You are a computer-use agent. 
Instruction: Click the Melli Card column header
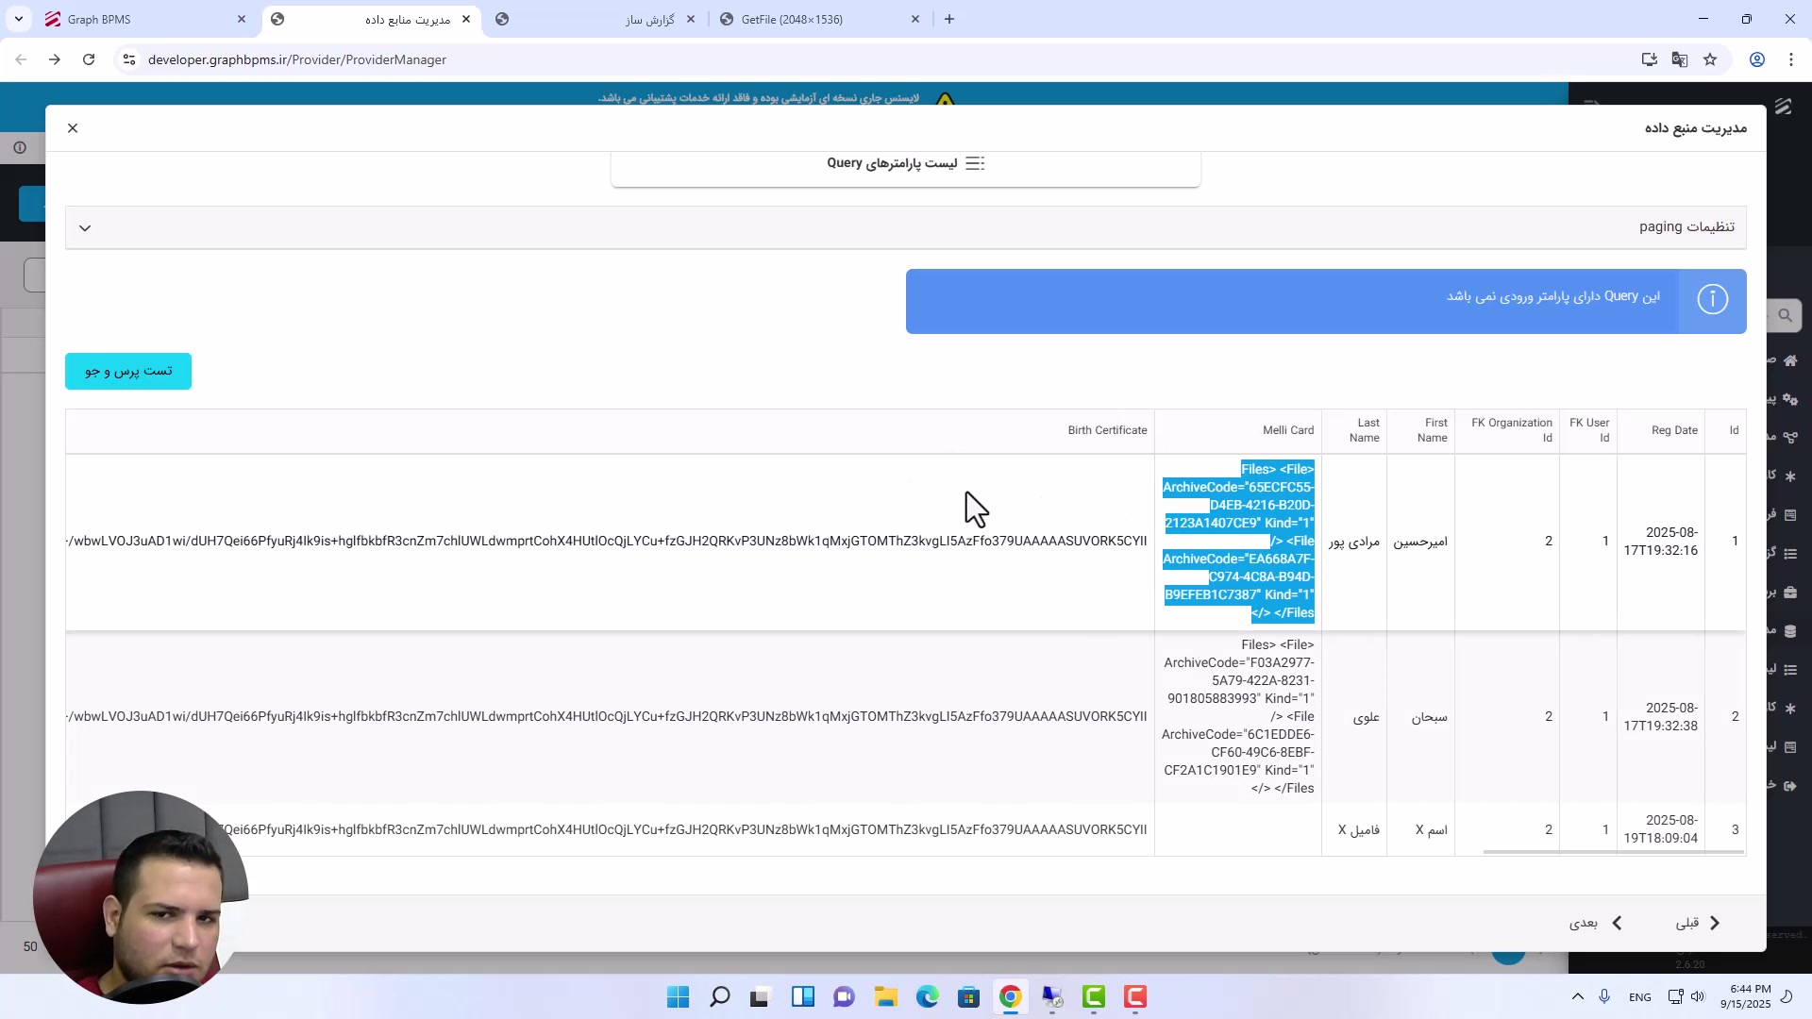coord(1287,430)
